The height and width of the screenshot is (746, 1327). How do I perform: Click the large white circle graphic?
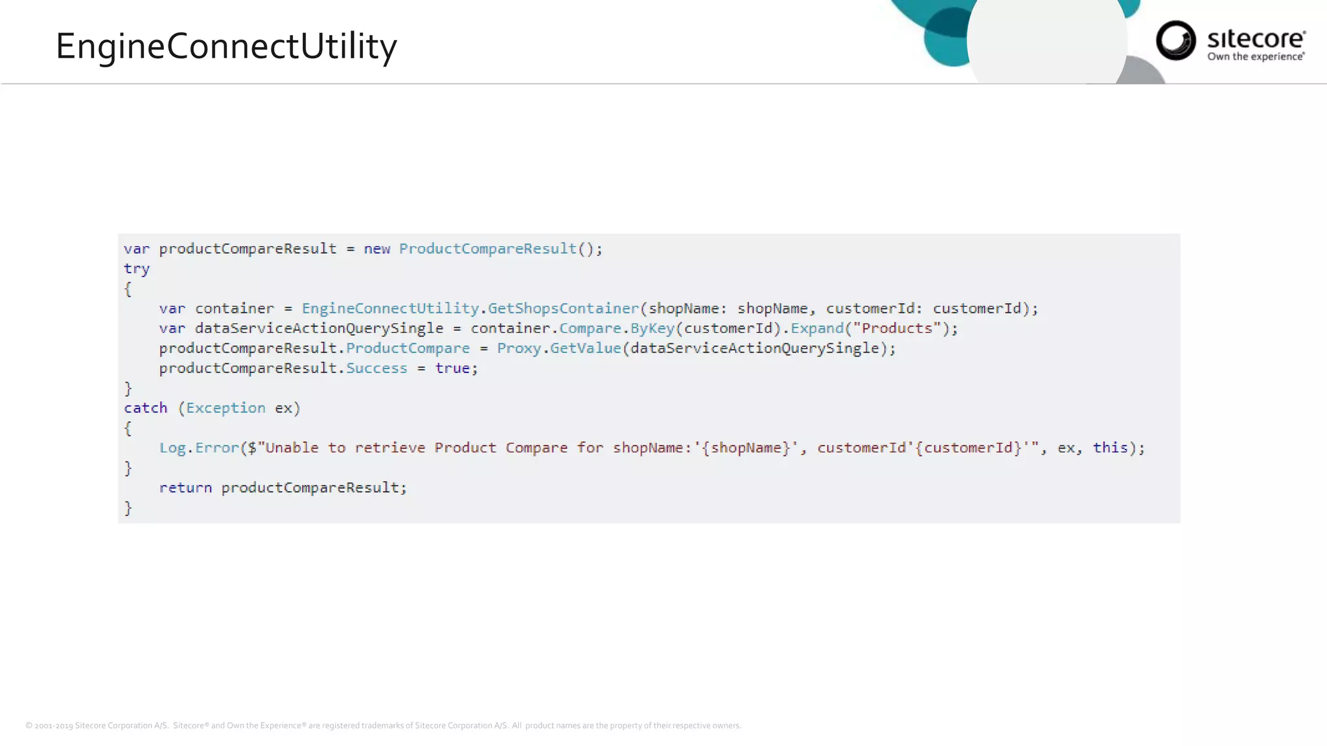point(1046,42)
